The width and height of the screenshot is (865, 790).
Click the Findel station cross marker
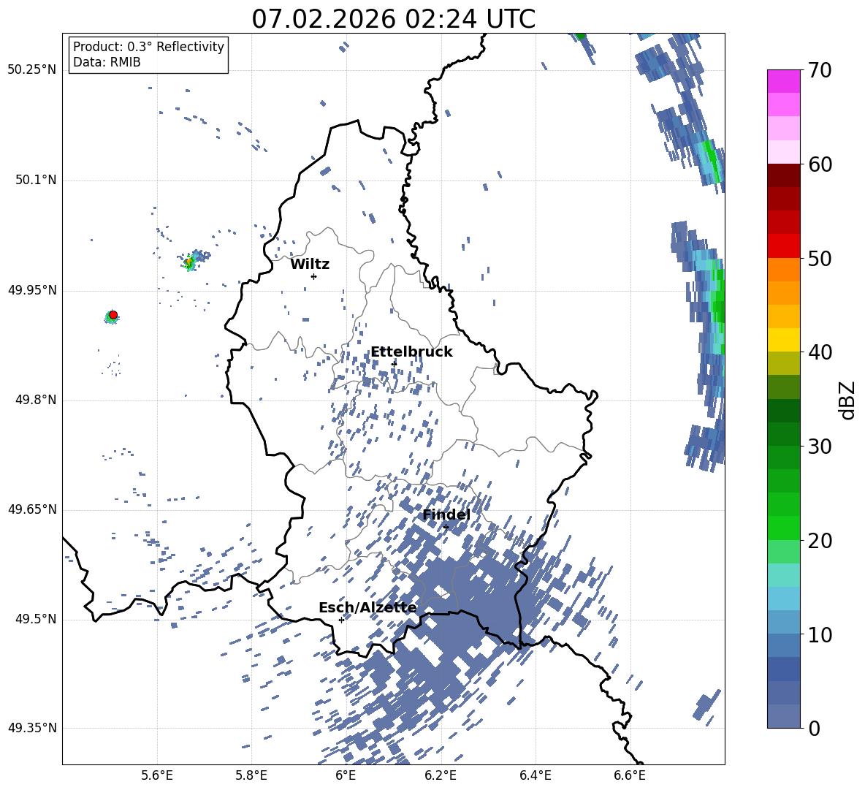446,527
